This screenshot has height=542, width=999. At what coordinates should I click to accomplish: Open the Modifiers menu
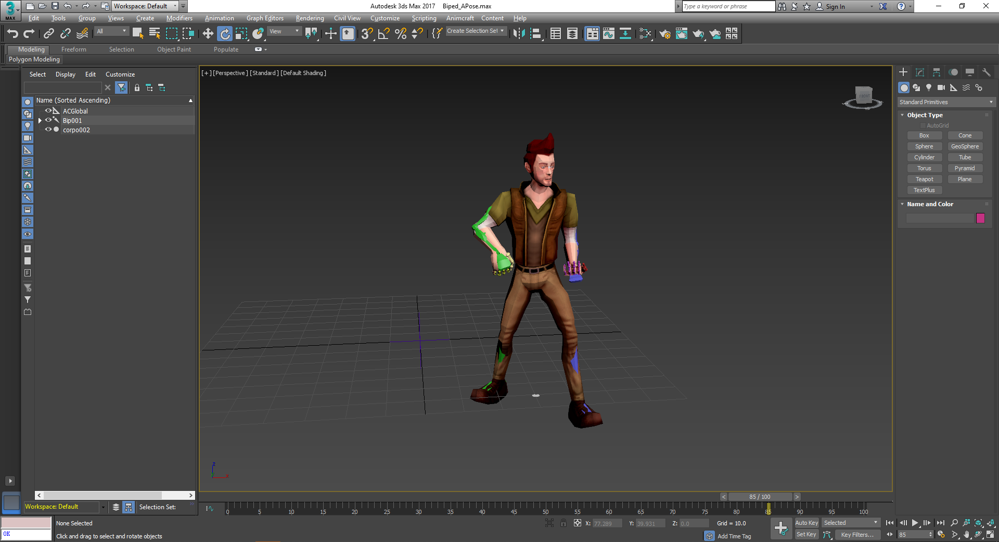[180, 18]
